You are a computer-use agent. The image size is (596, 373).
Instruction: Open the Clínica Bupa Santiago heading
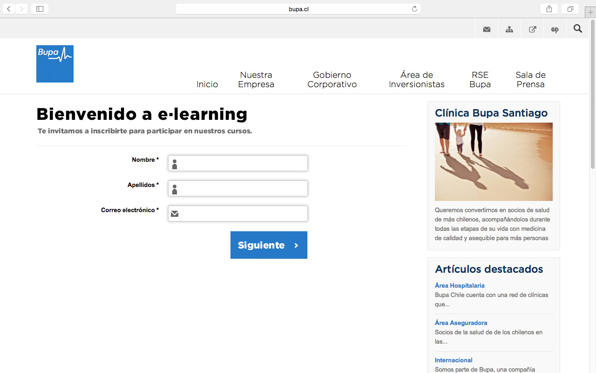[491, 113]
